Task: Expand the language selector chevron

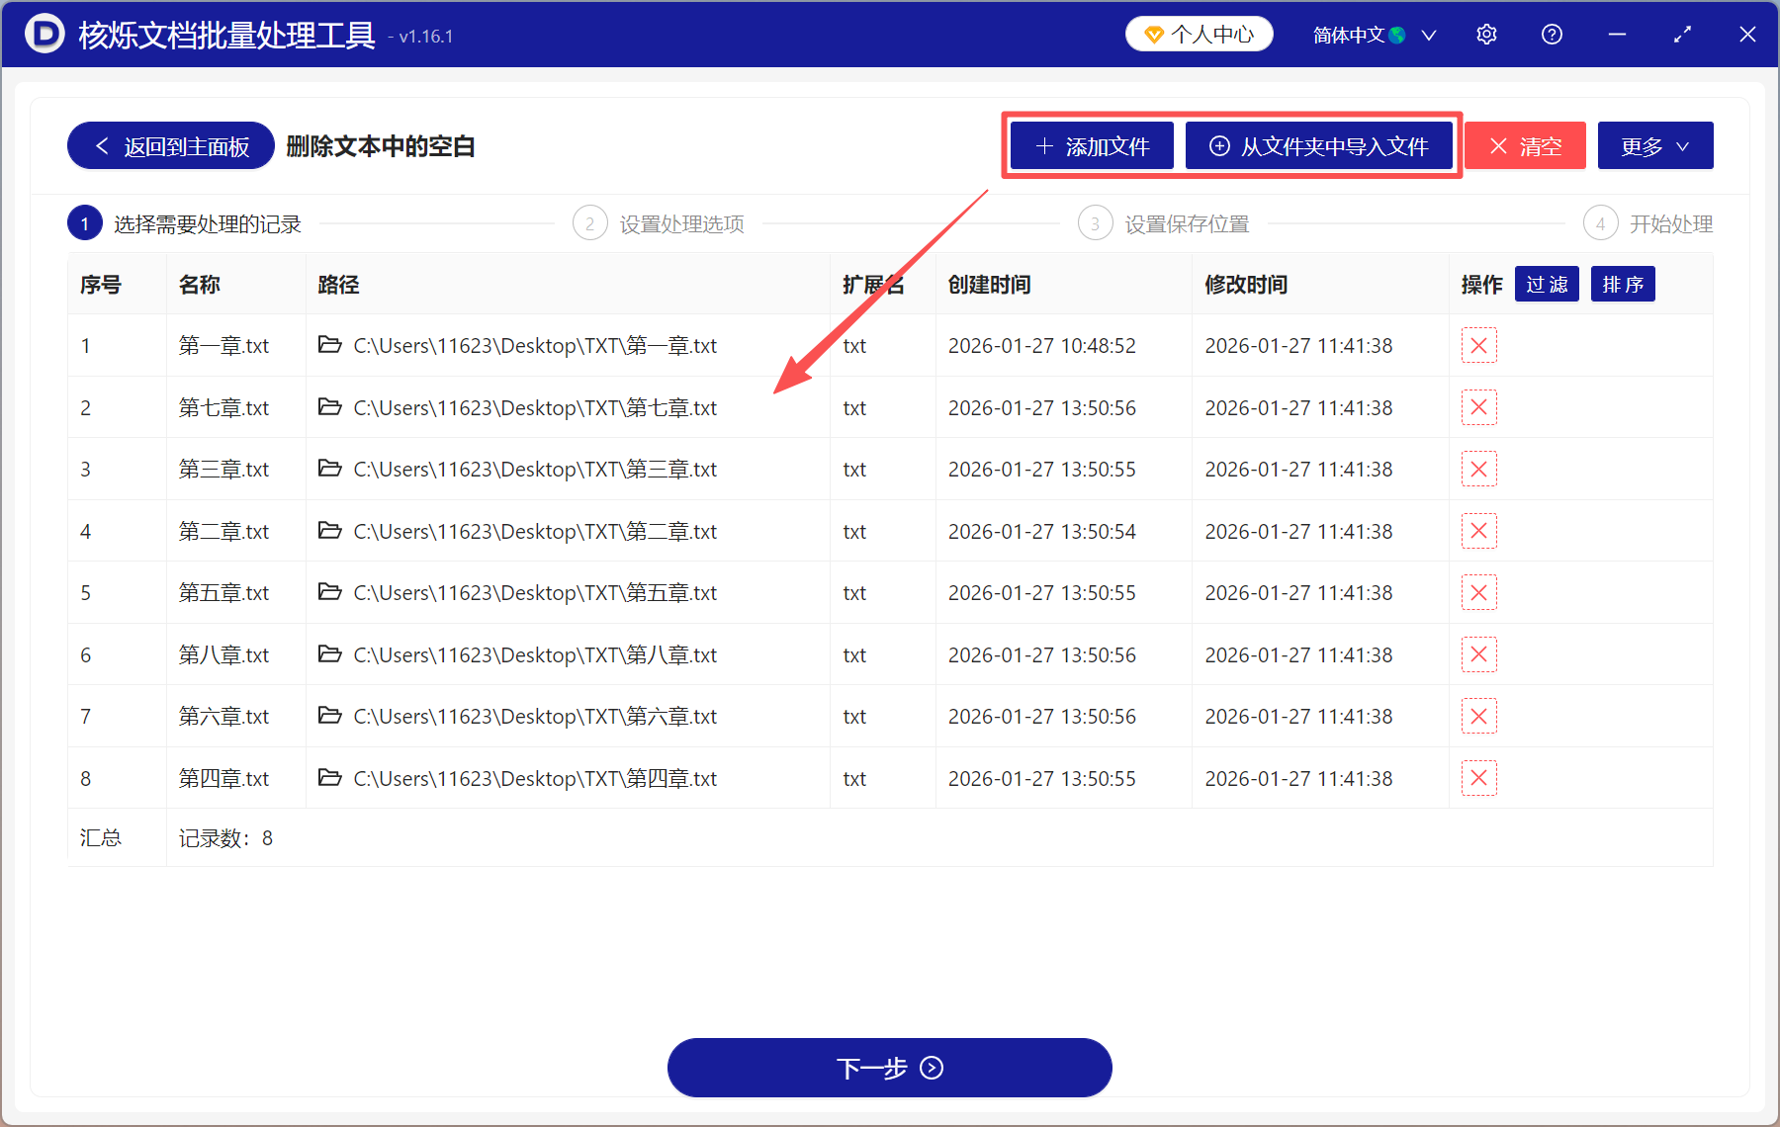Action: [1428, 34]
